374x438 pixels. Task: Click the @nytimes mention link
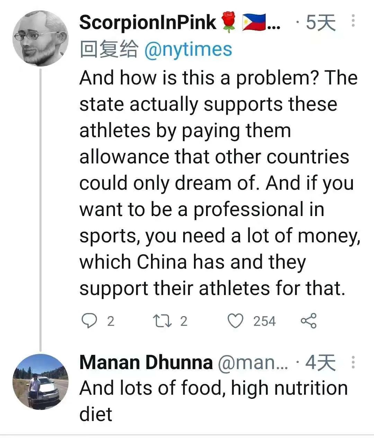coord(188,50)
